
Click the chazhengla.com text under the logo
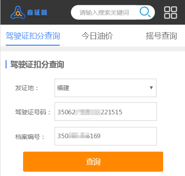click(37, 17)
